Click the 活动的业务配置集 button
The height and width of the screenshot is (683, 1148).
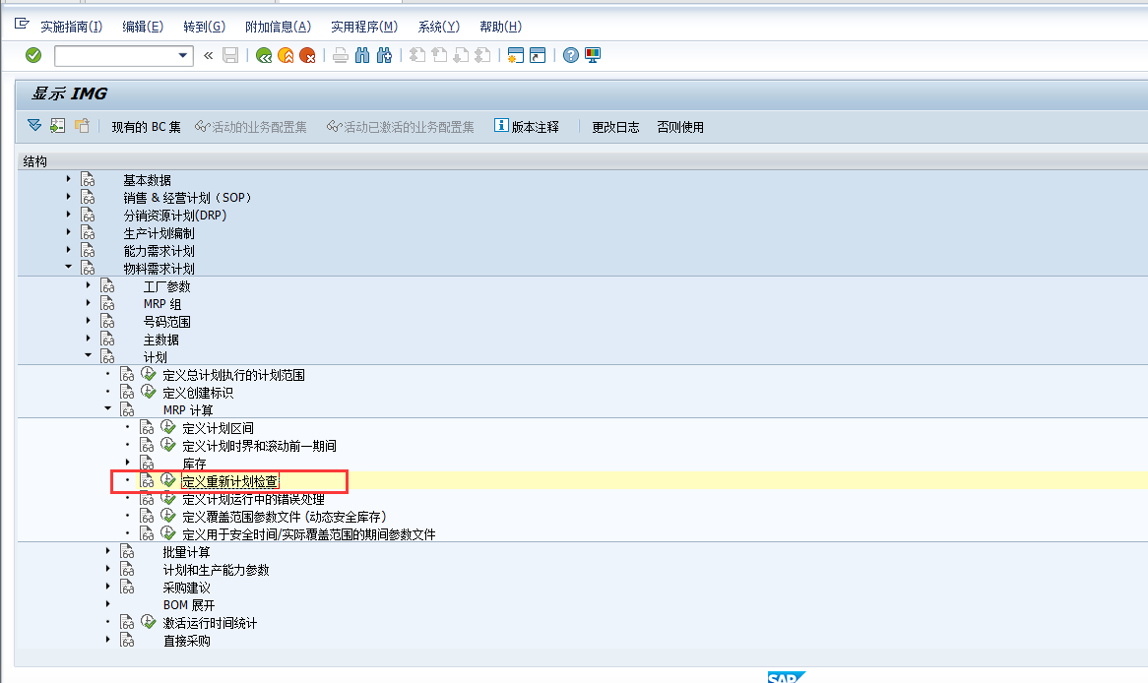click(251, 127)
